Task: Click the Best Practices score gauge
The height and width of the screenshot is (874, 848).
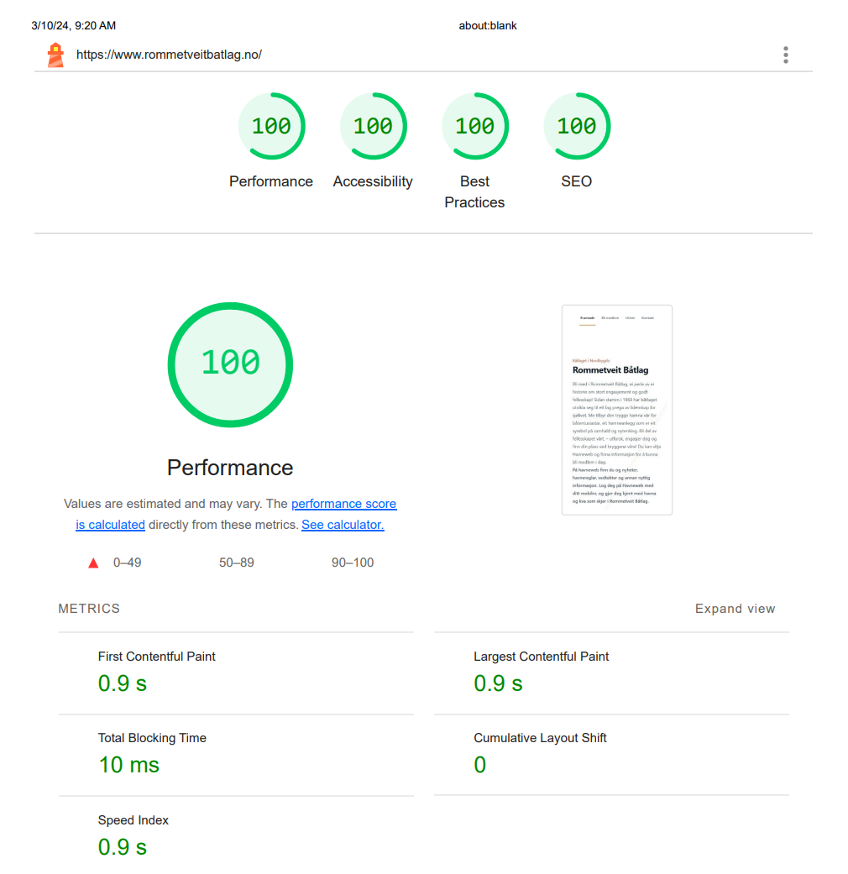Action: (x=475, y=126)
